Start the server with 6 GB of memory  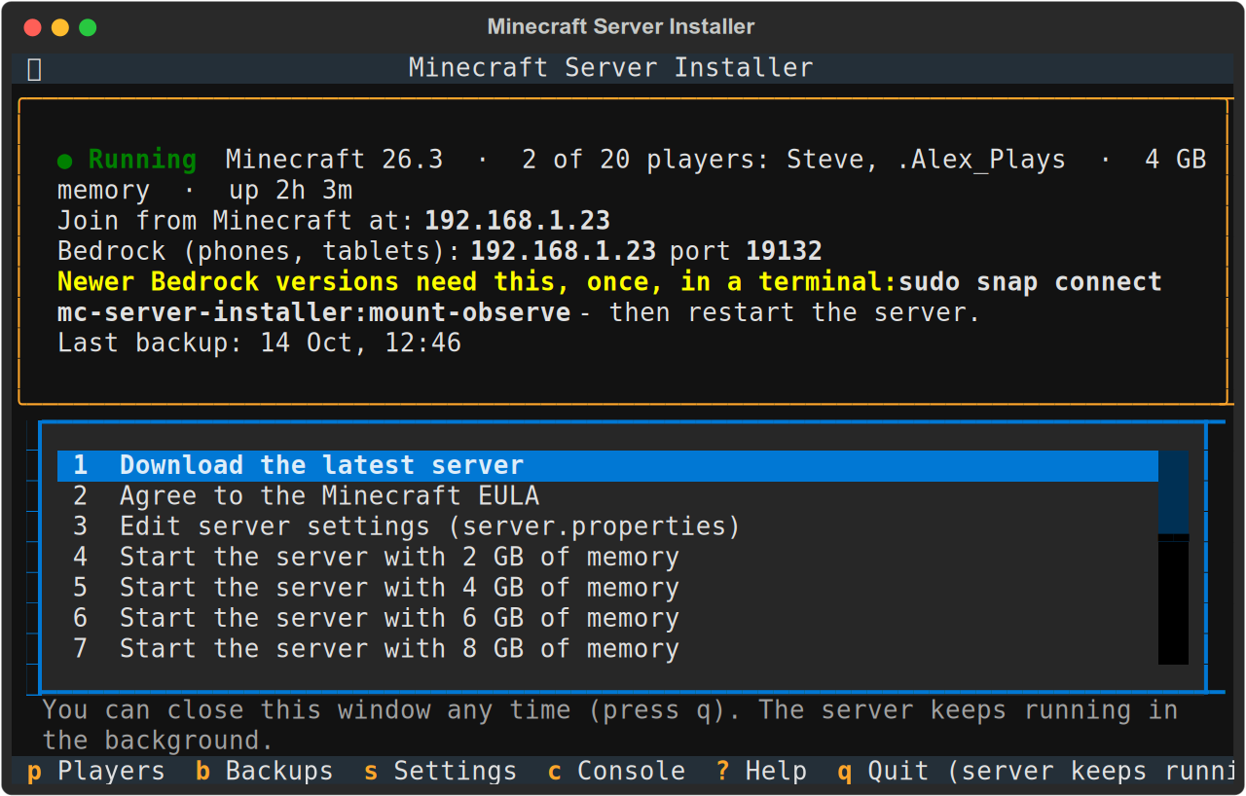point(607,618)
